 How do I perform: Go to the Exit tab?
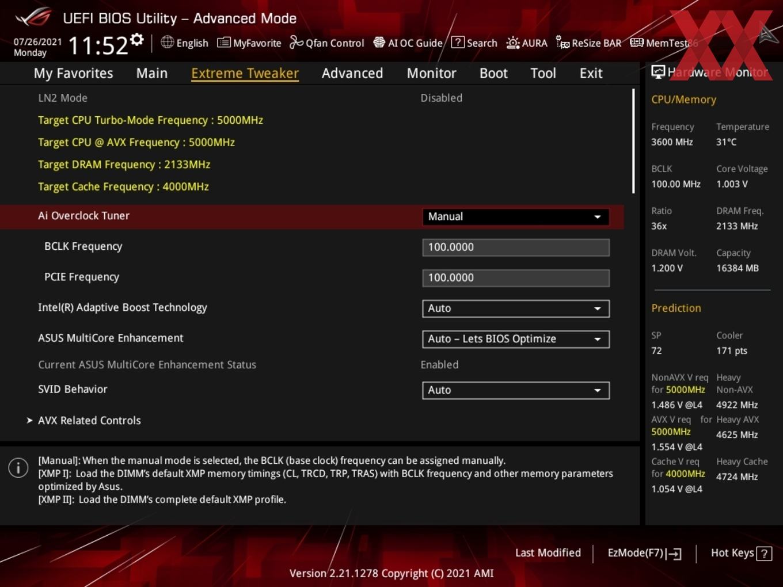tap(591, 73)
